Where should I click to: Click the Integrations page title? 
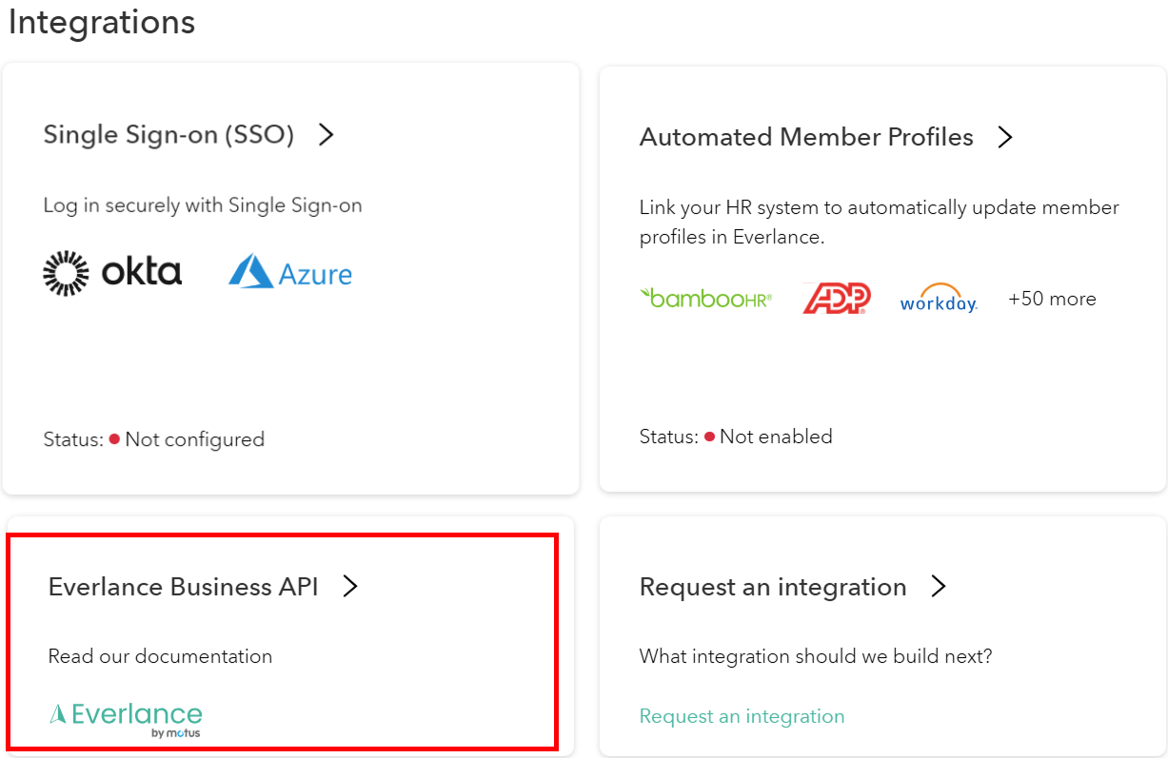[x=101, y=22]
